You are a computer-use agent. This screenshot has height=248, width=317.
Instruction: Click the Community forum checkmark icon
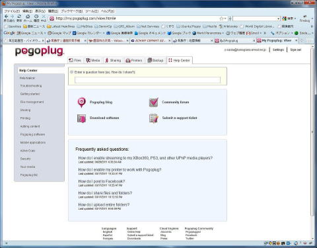[154, 102]
